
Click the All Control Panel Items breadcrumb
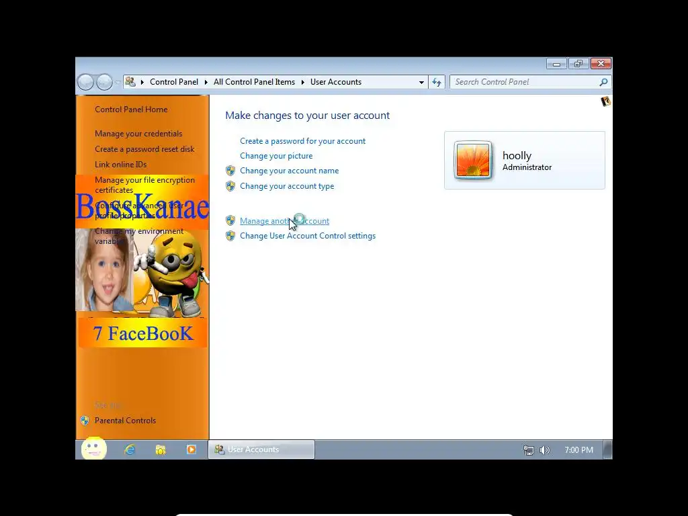click(254, 82)
